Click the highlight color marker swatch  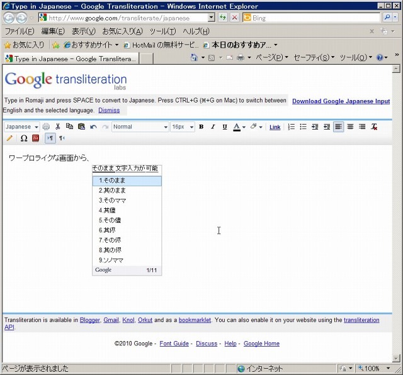[254, 126]
